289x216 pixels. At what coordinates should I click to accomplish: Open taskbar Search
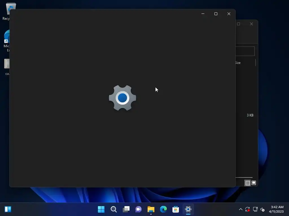pos(113,209)
